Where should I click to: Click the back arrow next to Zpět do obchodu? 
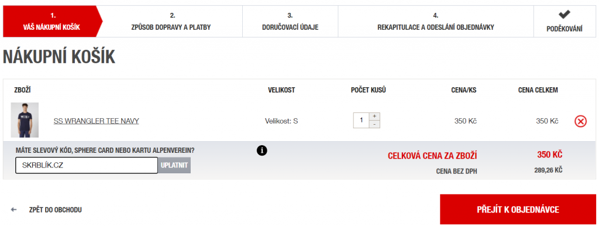tap(14, 210)
